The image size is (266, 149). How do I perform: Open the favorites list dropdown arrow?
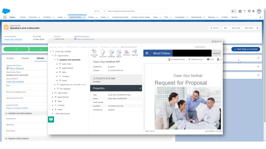(236, 11)
